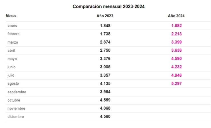Click the Meses column header
Image resolution: width=211 pixels, height=128 pixels.
point(11,16)
